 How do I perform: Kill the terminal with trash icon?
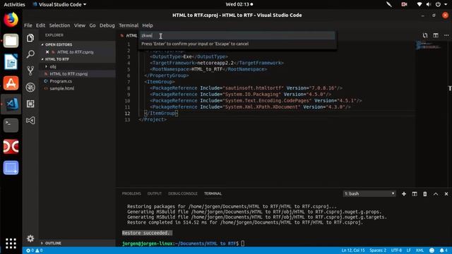click(425, 194)
